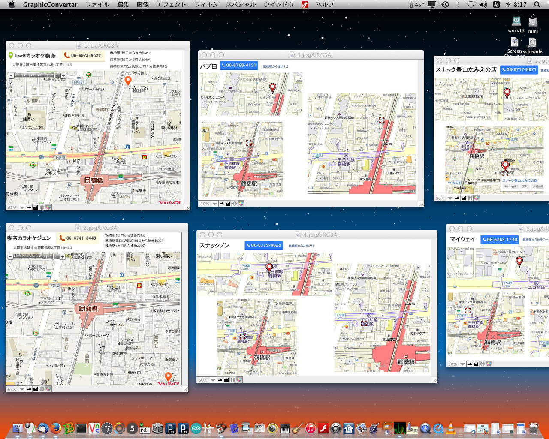Select the mini drive on desktop
The image size is (549, 439).
533,25
